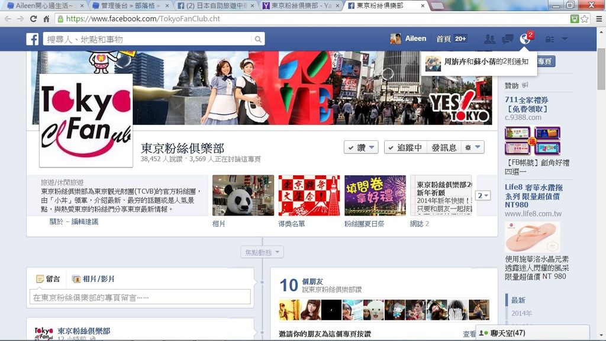Click Aileen's small profile picture

pos(395,38)
